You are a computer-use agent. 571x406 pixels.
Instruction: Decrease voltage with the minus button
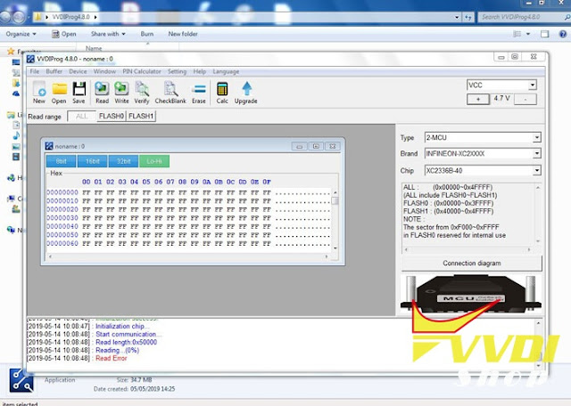click(x=525, y=99)
